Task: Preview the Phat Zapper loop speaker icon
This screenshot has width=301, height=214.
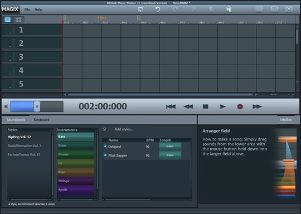Action: coord(105,155)
